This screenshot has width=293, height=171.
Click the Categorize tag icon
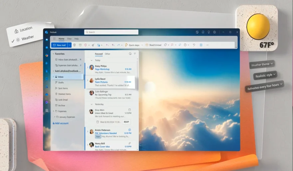click(165, 45)
